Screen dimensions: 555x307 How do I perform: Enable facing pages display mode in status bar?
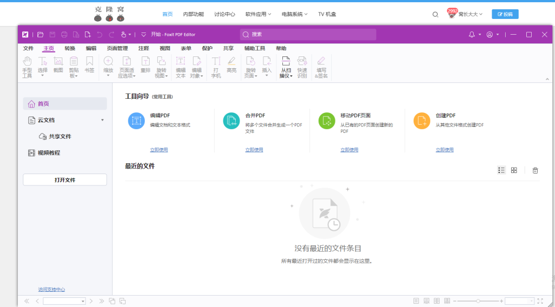click(x=437, y=301)
